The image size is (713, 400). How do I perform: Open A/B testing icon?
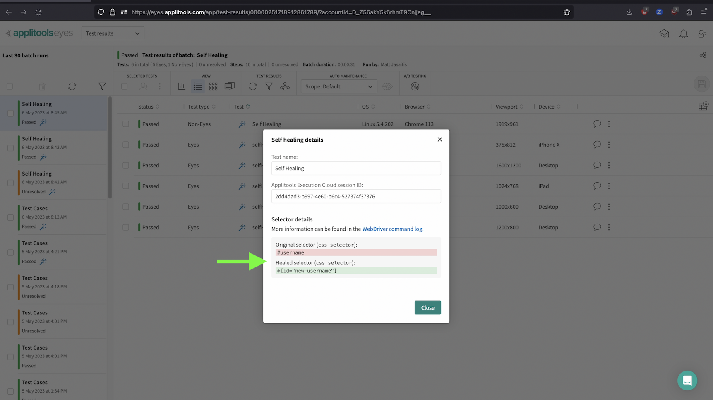tap(415, 86)
